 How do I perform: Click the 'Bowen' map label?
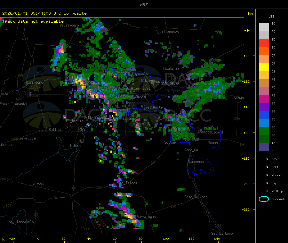pos(213,143)
